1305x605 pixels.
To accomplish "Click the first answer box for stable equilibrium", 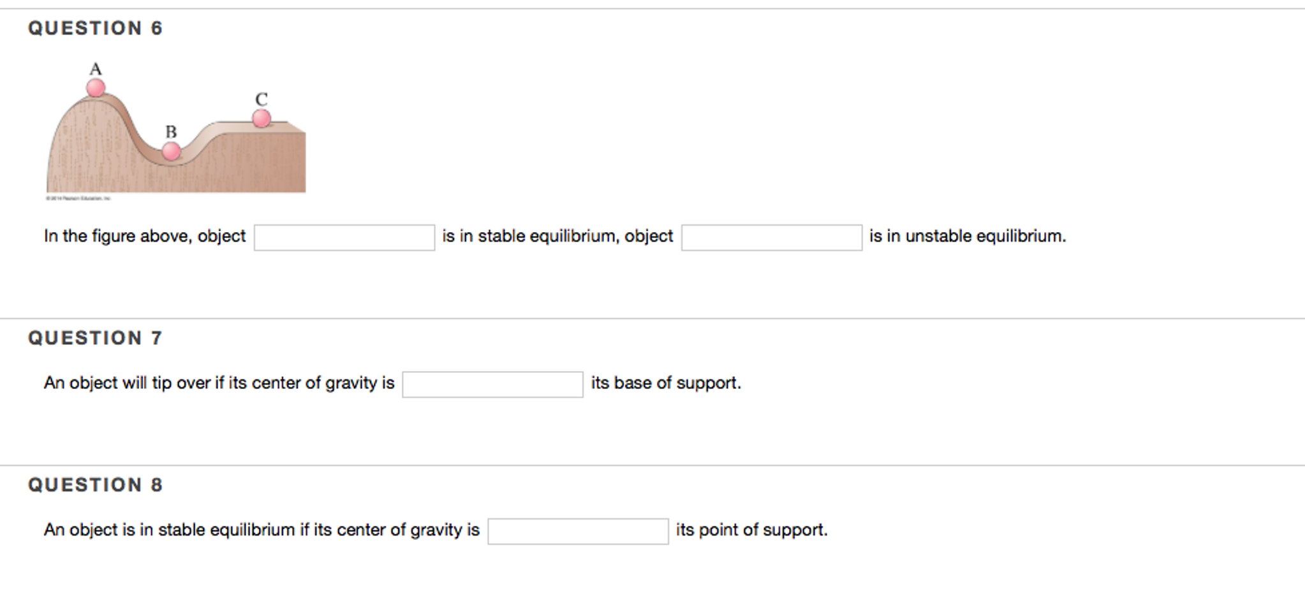I will [343, 237].
